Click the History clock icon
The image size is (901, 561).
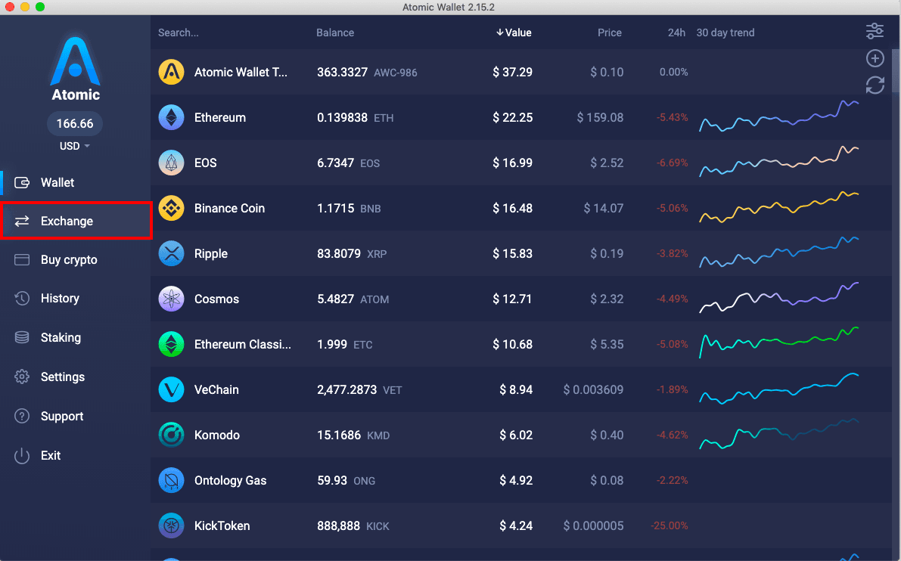pos(22,299)
